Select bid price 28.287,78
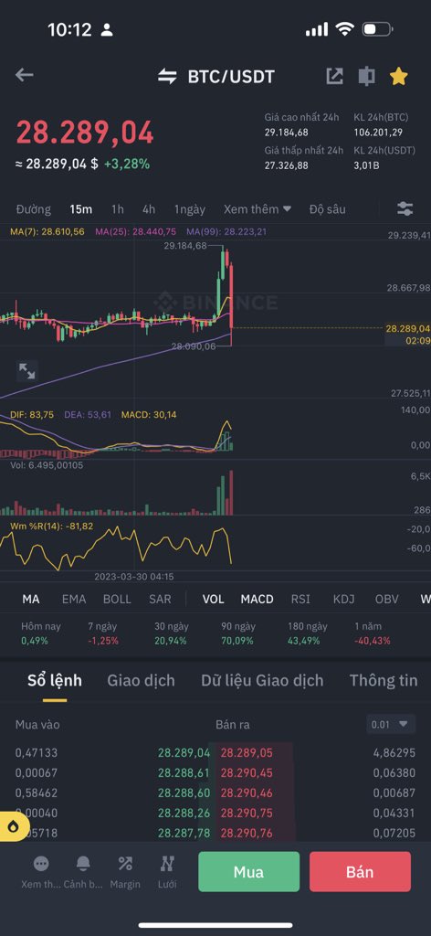The image size is (431, 936). click(x=184, y=833)
